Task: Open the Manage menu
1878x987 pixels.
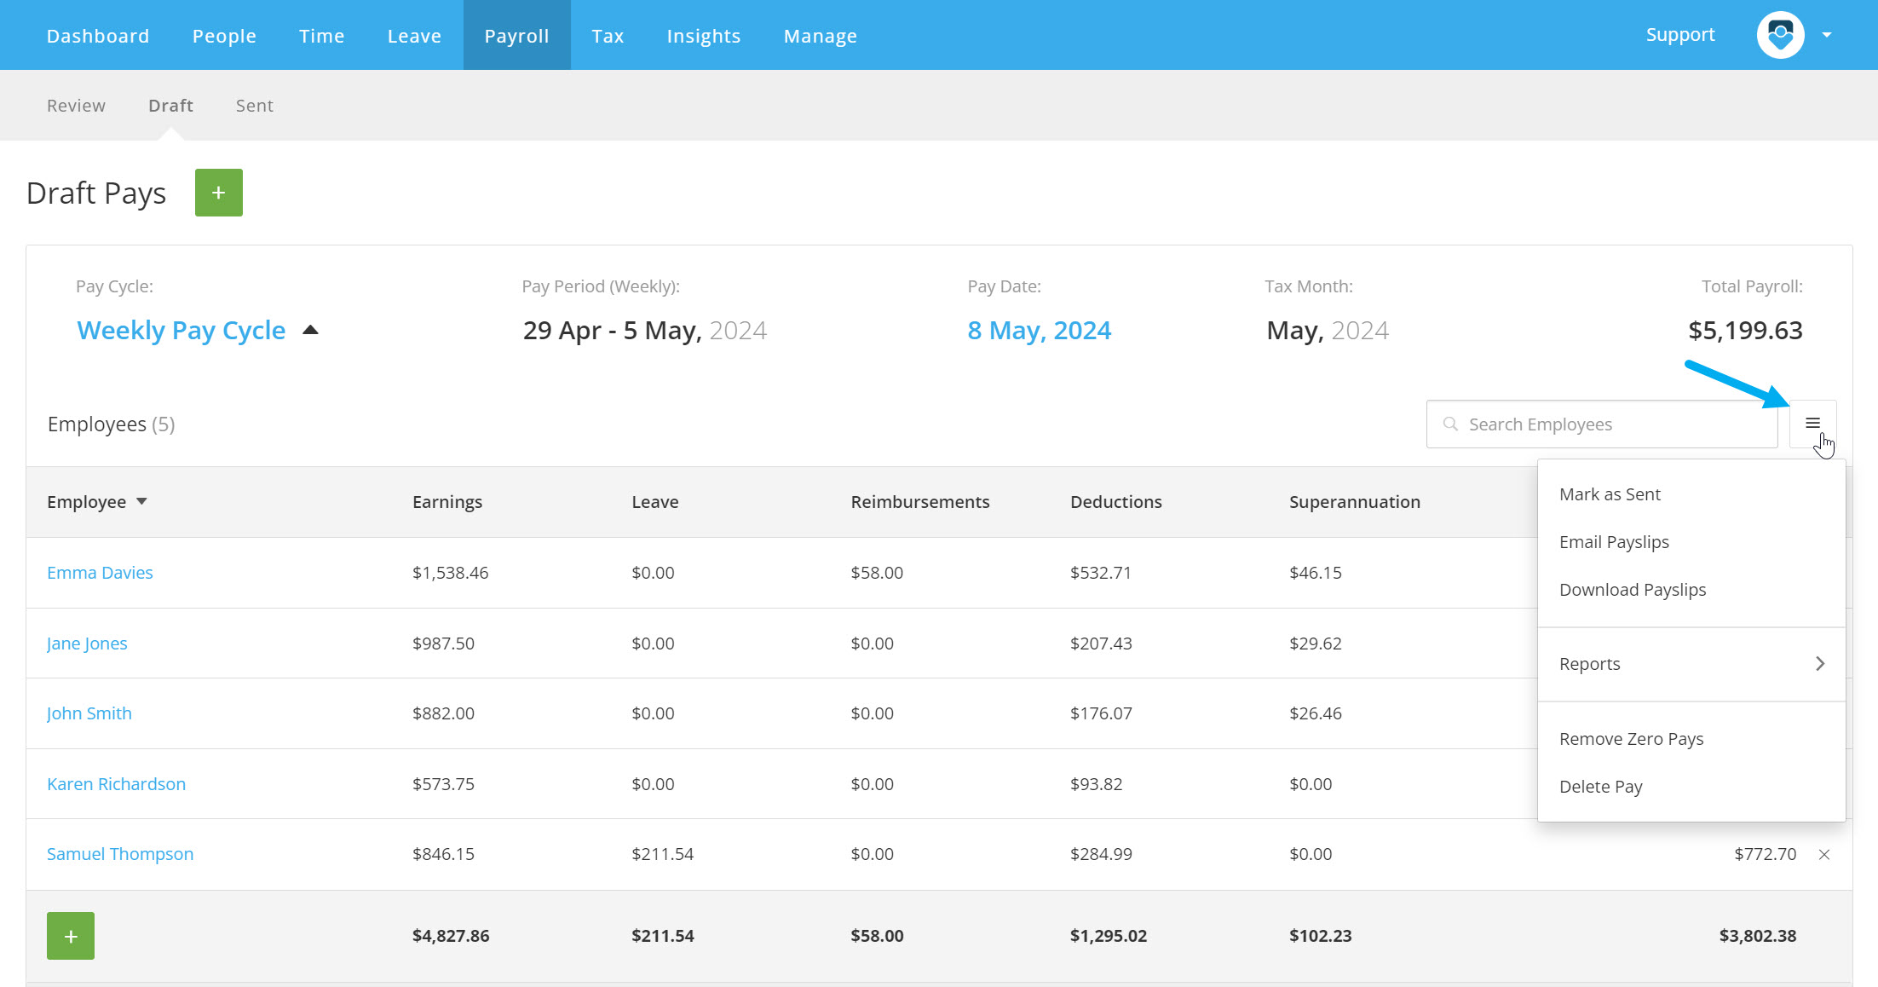Action: click(x=821, y=36)
